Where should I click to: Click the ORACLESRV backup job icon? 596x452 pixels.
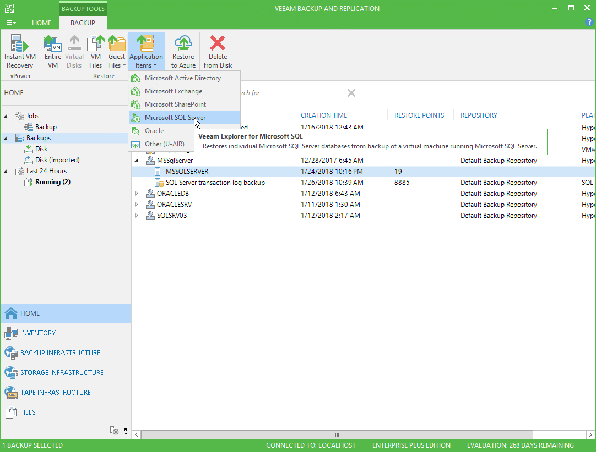[x=150, y=205]
